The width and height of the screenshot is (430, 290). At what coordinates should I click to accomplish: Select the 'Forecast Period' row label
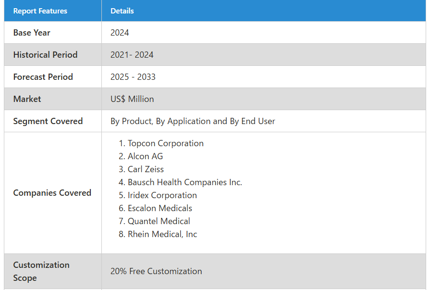43,77
